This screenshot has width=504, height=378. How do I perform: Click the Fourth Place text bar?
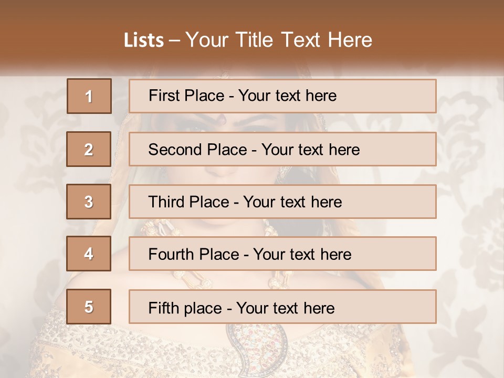282,254
